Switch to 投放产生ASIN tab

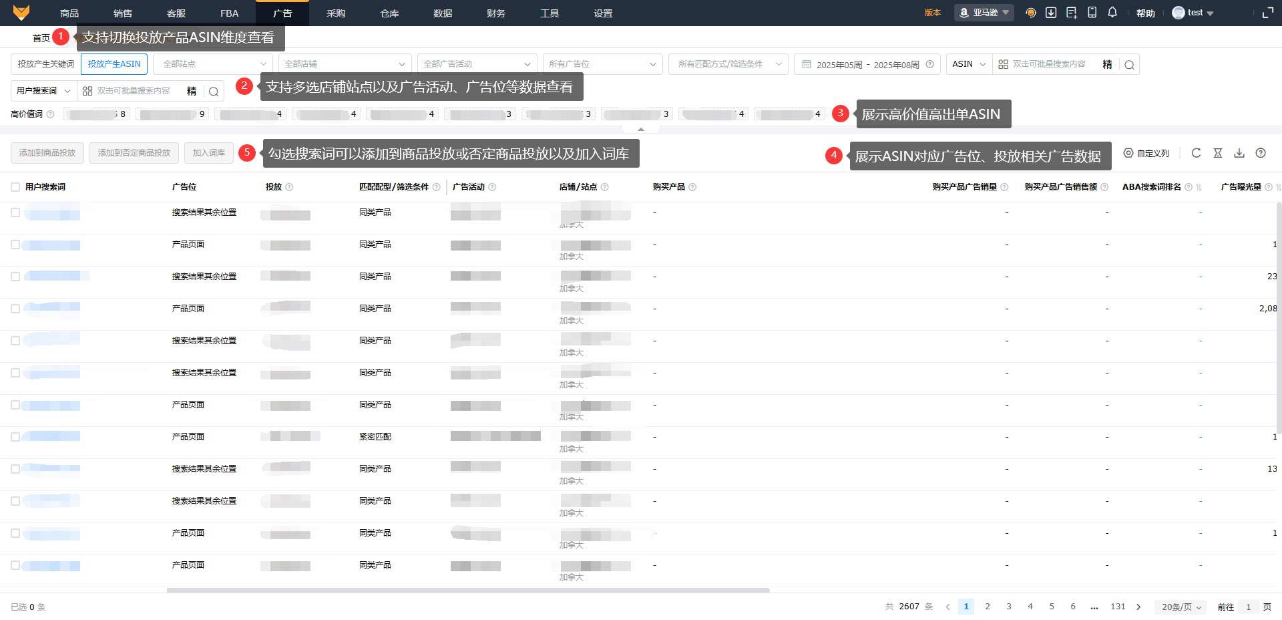[114, 64]
